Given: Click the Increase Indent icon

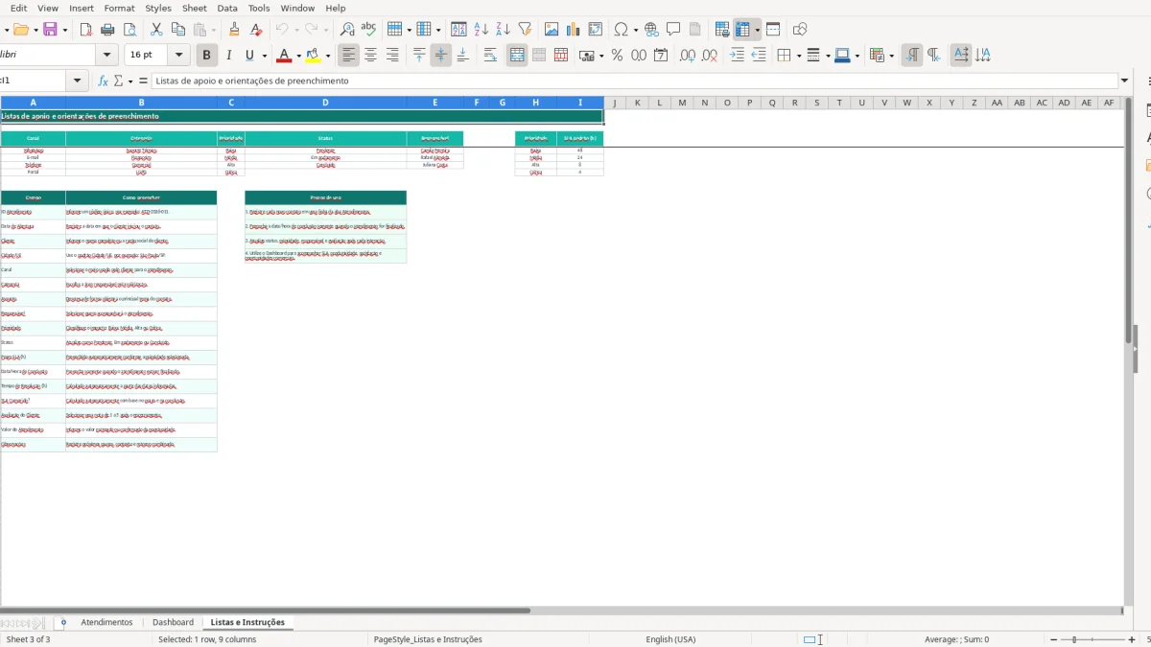Looking at the screenshot, I should tap(737, 56).
